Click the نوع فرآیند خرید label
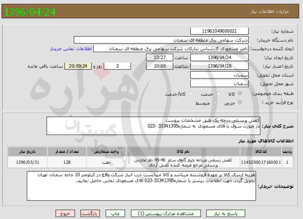Viewport: 303px width, 219px height. 278,102
